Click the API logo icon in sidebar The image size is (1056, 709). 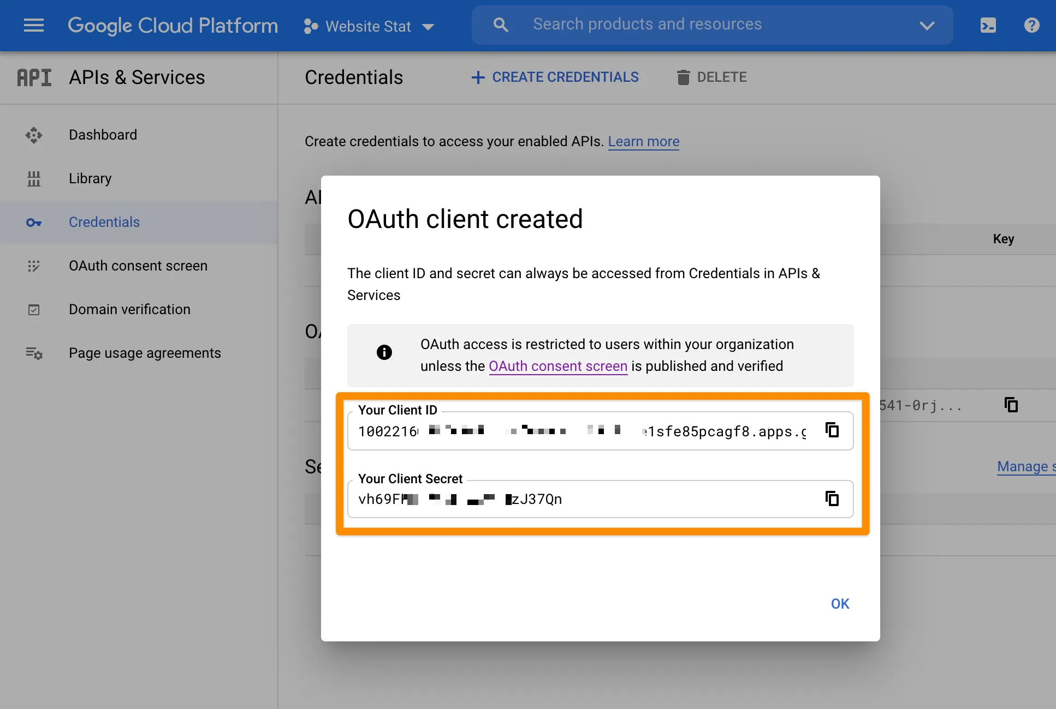(x=34, y=77)
